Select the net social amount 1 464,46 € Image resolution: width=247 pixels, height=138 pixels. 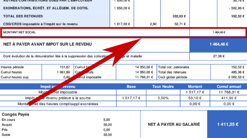pos(219,32)
